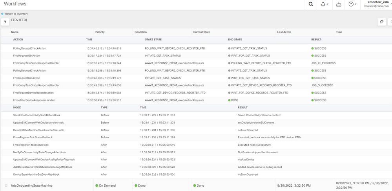Follow the Return to Inventory link
The image size is (392, 191).
pyautogui.click(x=16, y=14)
